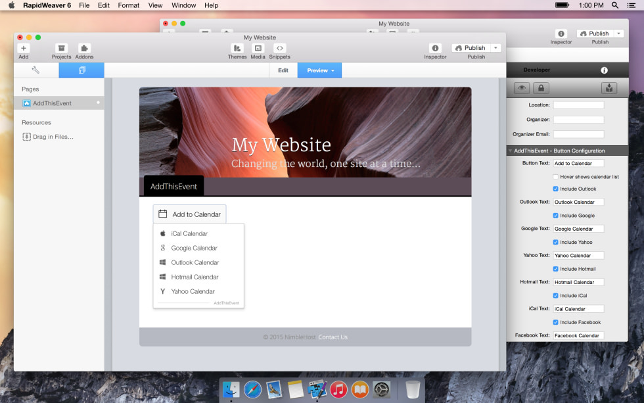Screen dimensions: 644x403
Task: Open System Preferences from the Dock
Action: (382, 389)
